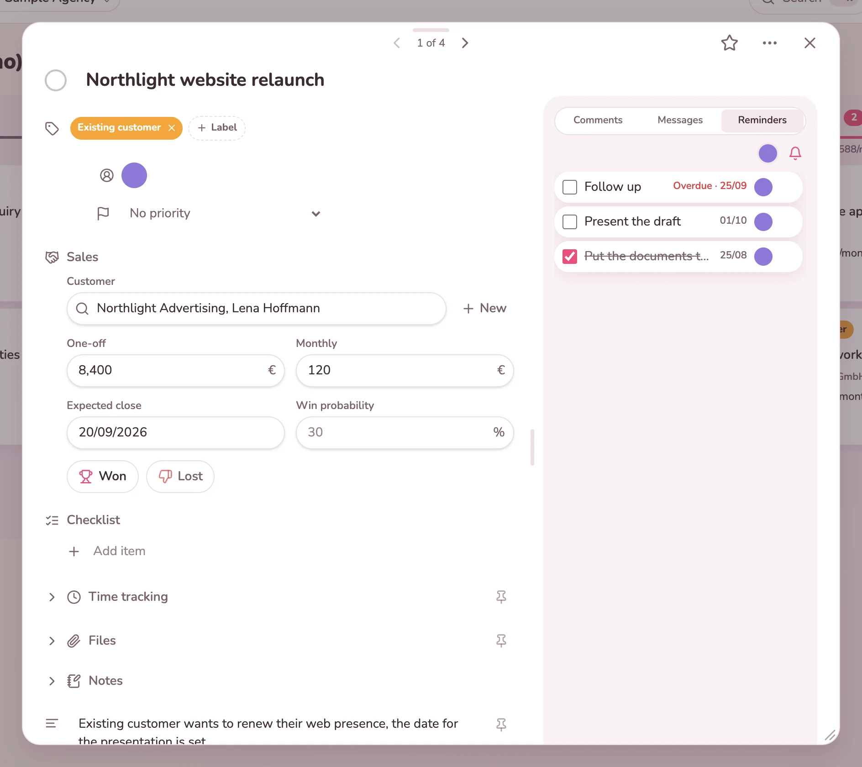862x767 pixels.
Task: Click the reminder bell icon
Action: tap(795, 153)
